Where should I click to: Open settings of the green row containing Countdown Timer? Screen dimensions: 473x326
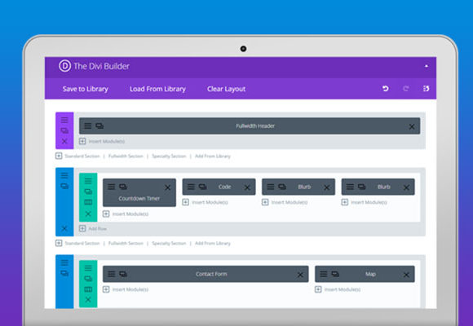click(88, 181)
